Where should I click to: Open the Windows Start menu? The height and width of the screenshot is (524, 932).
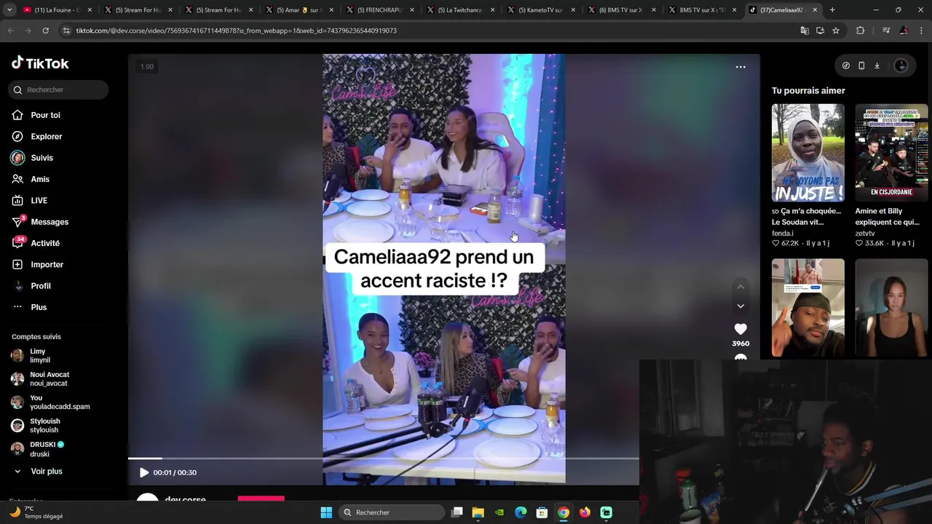(326, 512)
